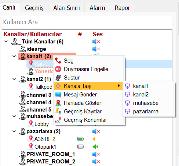Toggle sound for PRIVATE_ROOM_1
179x166 pixels.
tap(96, 154)
